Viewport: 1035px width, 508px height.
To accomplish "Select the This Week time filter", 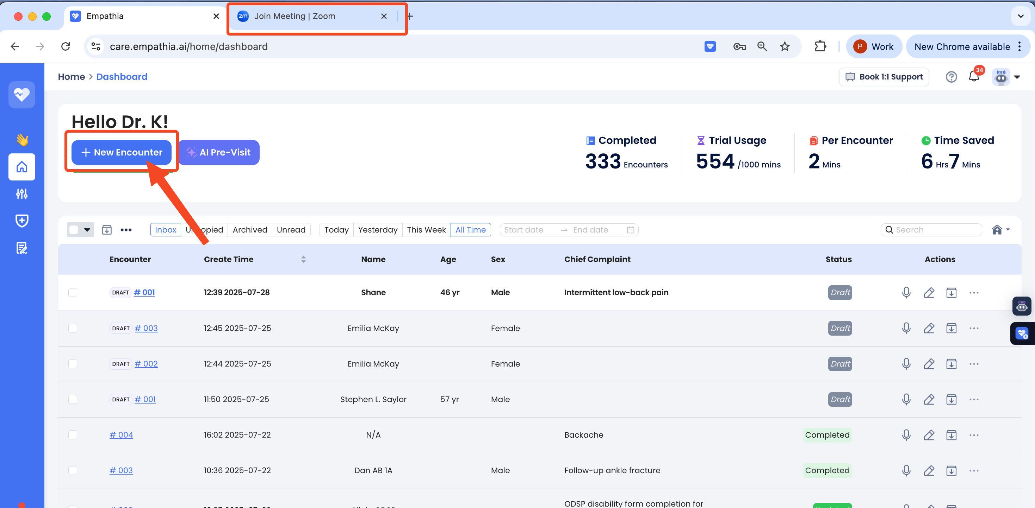I will pos(426,230).
